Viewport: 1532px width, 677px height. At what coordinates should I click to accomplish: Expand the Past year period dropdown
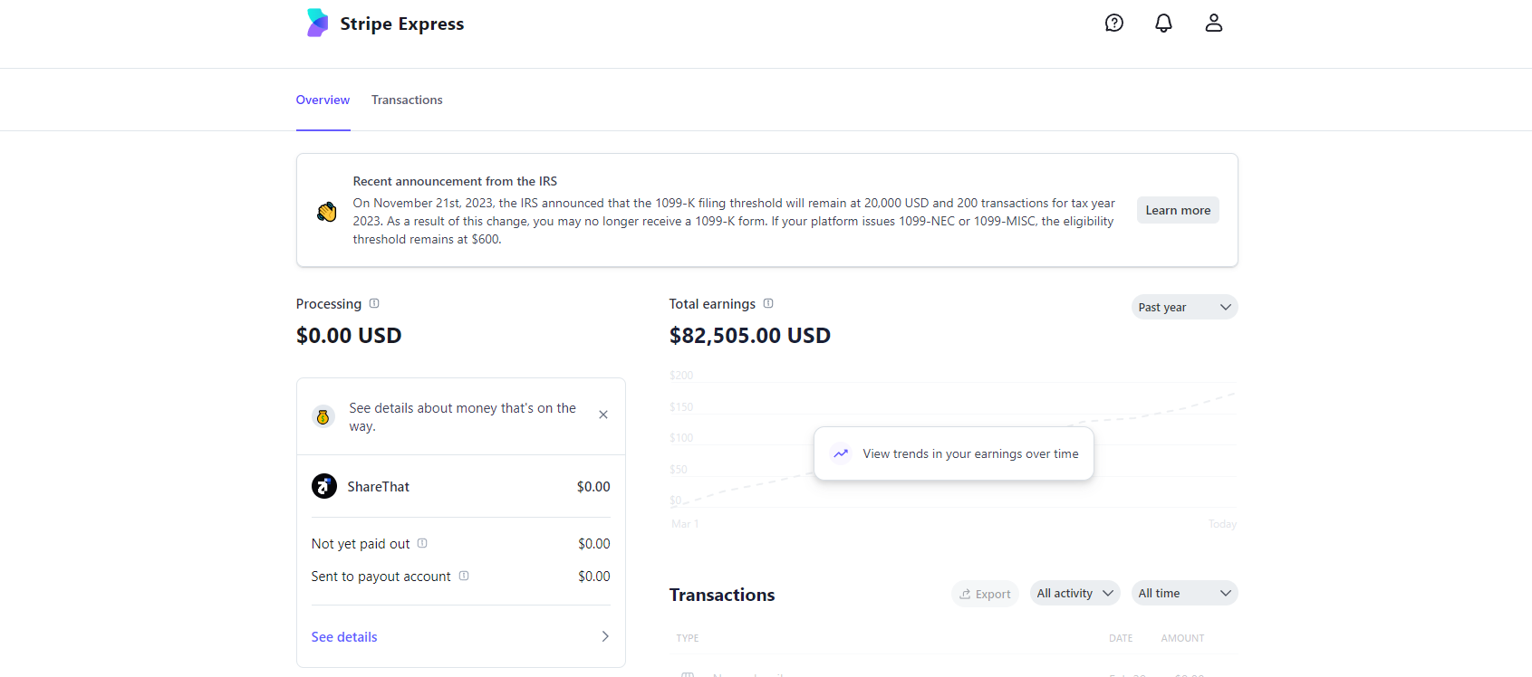[1184, 308]
